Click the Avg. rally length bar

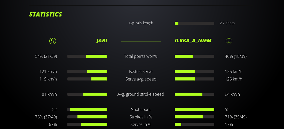click(194, 23)
